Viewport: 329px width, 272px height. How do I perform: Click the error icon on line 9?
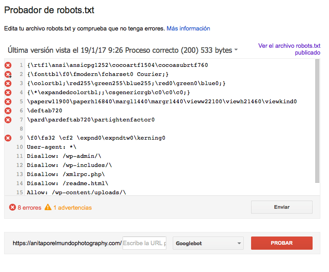(8, 138)
